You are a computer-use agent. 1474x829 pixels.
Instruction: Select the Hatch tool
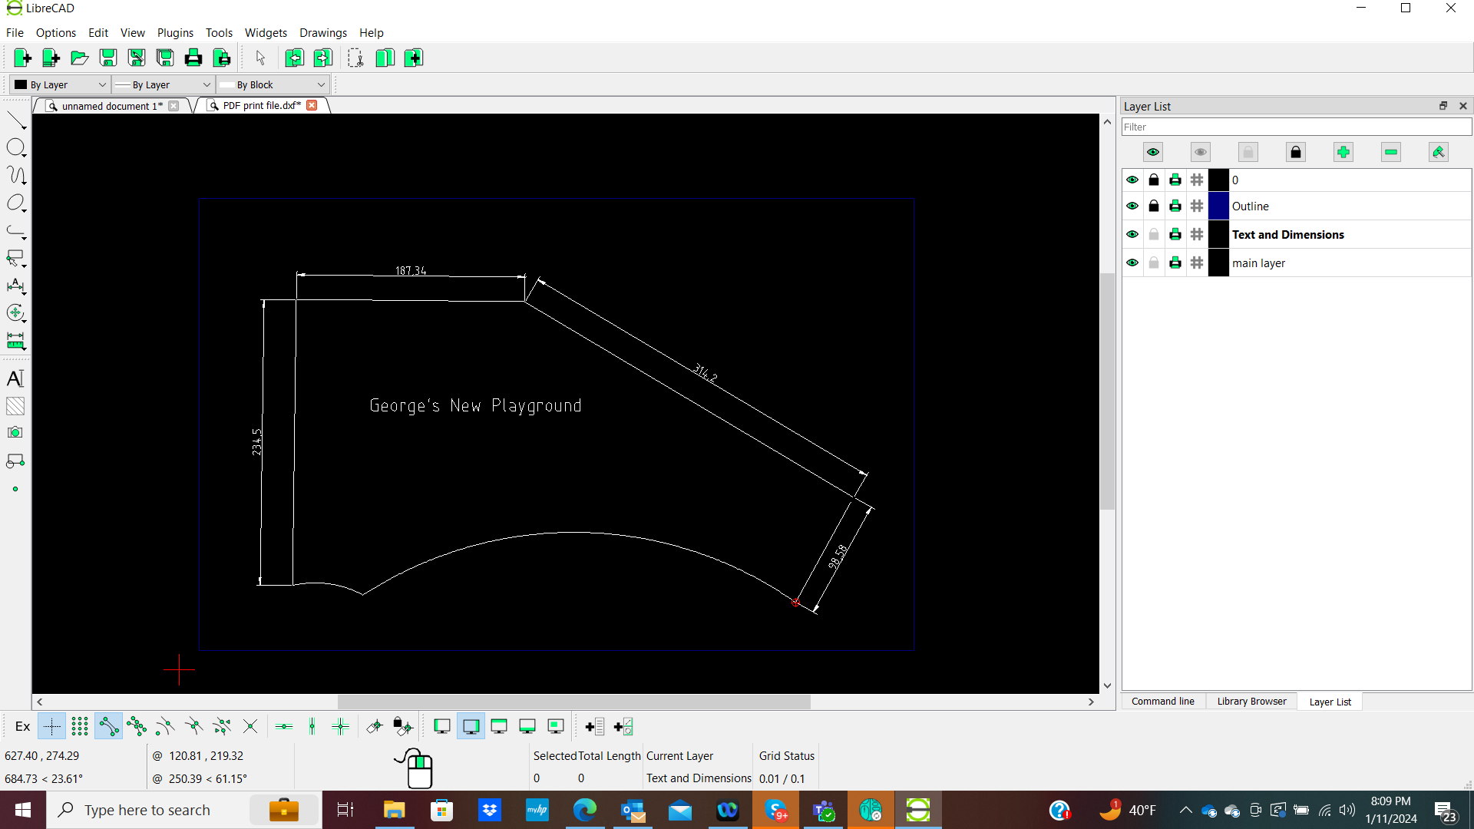[15, 406]
